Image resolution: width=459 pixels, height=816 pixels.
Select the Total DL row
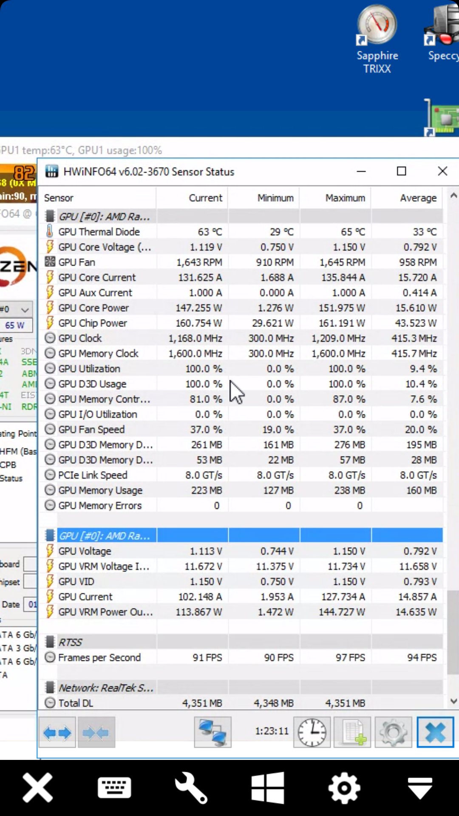tap(241, 703)
